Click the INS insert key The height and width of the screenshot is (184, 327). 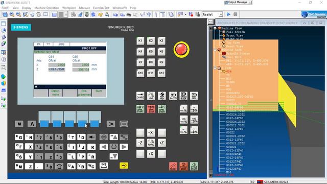tap(104, 166)
